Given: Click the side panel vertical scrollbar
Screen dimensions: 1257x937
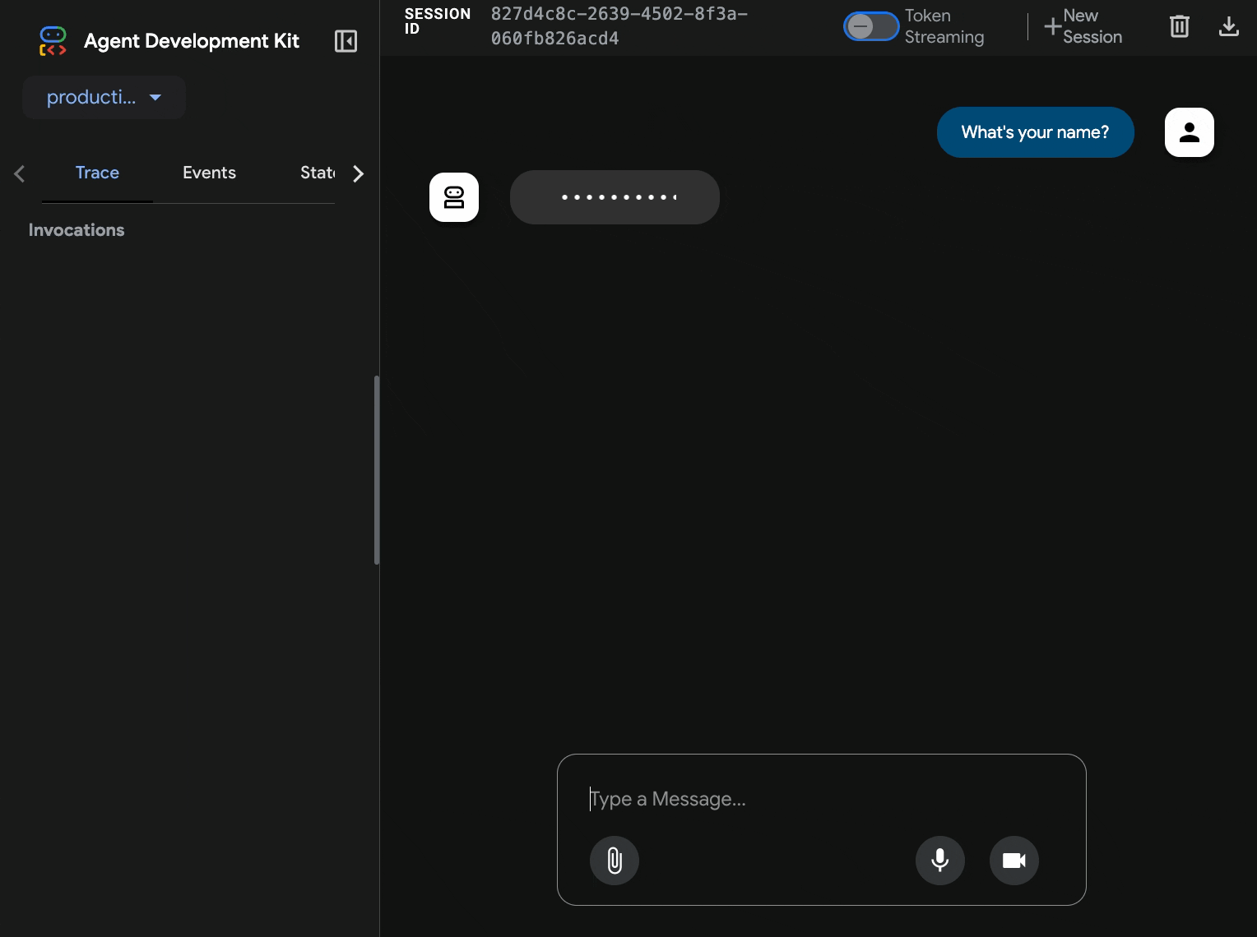Looking at the screenshot, I should pos(377,470).
